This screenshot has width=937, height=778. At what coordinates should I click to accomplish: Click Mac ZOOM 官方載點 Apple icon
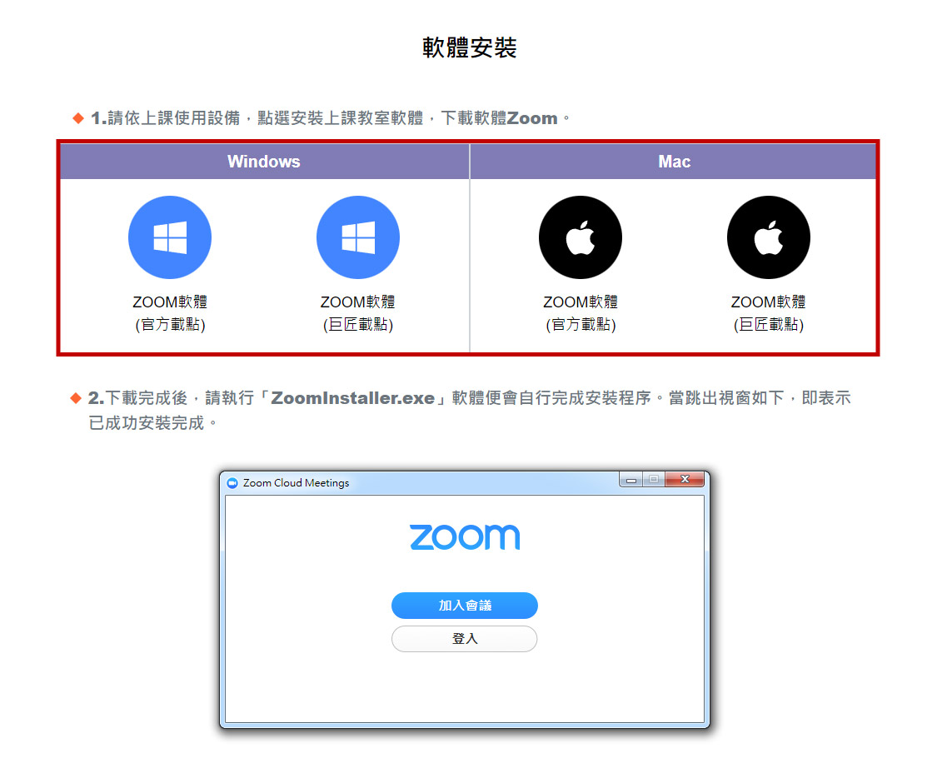581,237
